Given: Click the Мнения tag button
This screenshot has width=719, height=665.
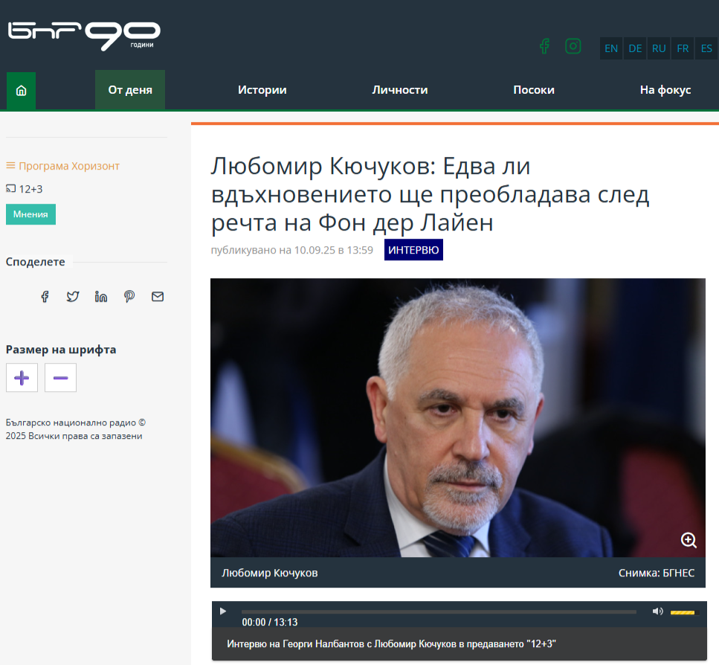Looking at the screenshot, I should tap(30, 214).
